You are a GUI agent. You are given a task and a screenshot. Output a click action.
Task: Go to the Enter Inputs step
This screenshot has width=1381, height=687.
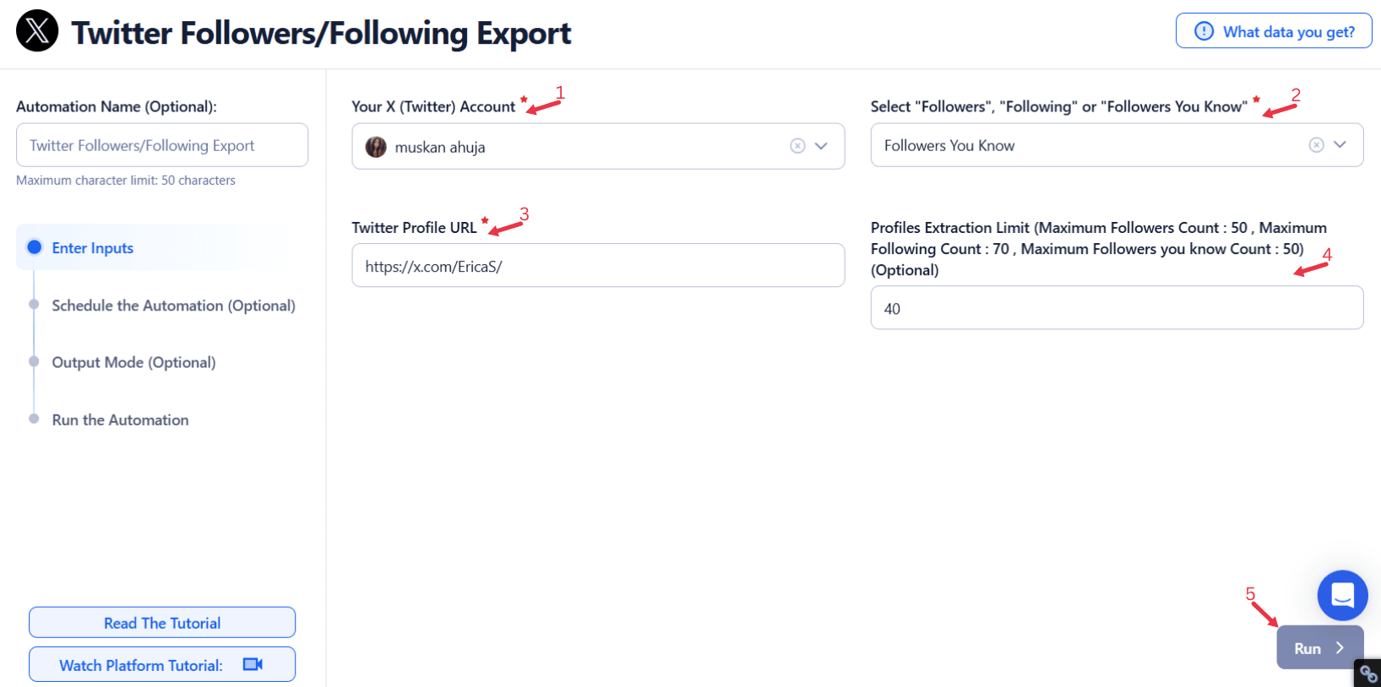click(x=93, y=248)
